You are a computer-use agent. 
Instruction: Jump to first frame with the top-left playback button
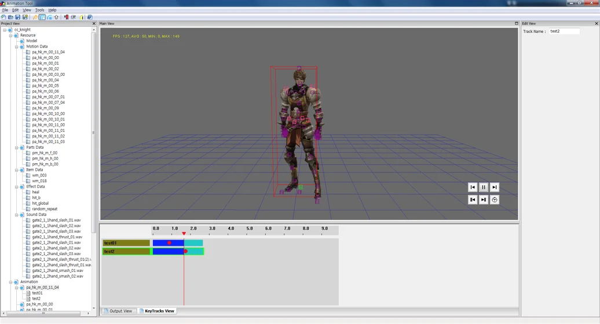coord(473,187)
